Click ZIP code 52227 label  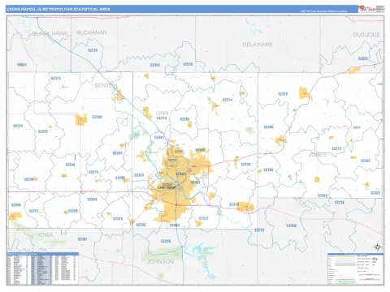(x=204, y=218)
